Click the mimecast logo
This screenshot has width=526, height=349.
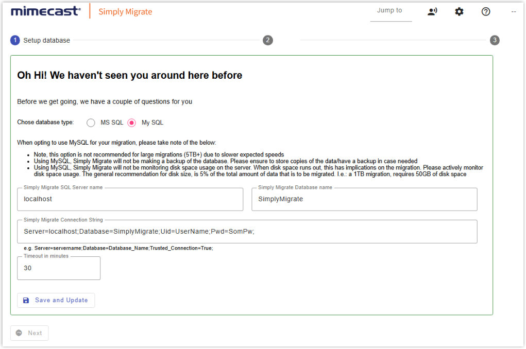(x=46, y=11)
